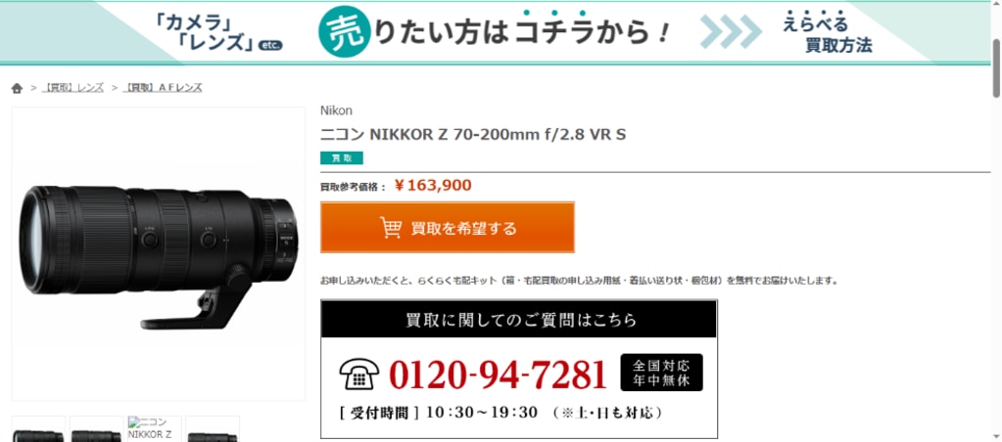This screenshot has height=442, width=1002.
Task: Click the dark etc. badge in the banner
Action: tap(270, 45)
